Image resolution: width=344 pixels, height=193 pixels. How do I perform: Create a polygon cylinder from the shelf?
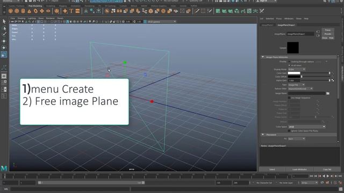pyautogui.click(x=23, y=11)
